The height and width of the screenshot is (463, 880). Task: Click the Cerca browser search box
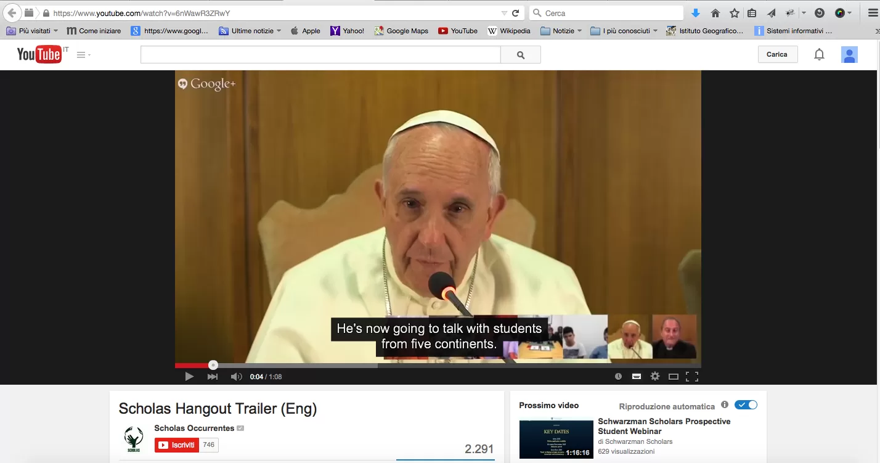(606, 13)
